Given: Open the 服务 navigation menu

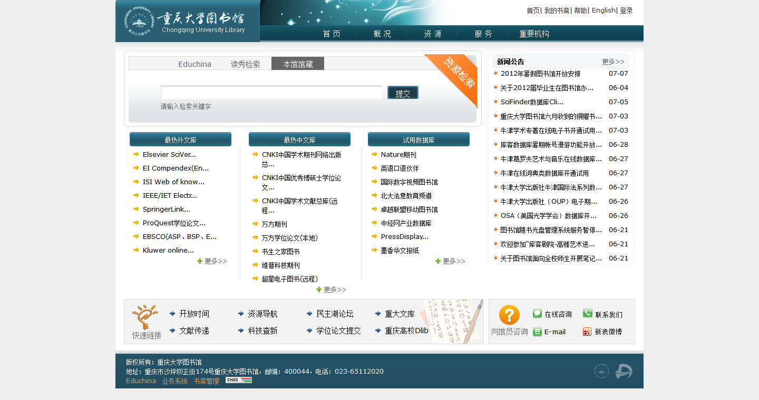Looking at the screenshot, I should [x=483, y=34].
